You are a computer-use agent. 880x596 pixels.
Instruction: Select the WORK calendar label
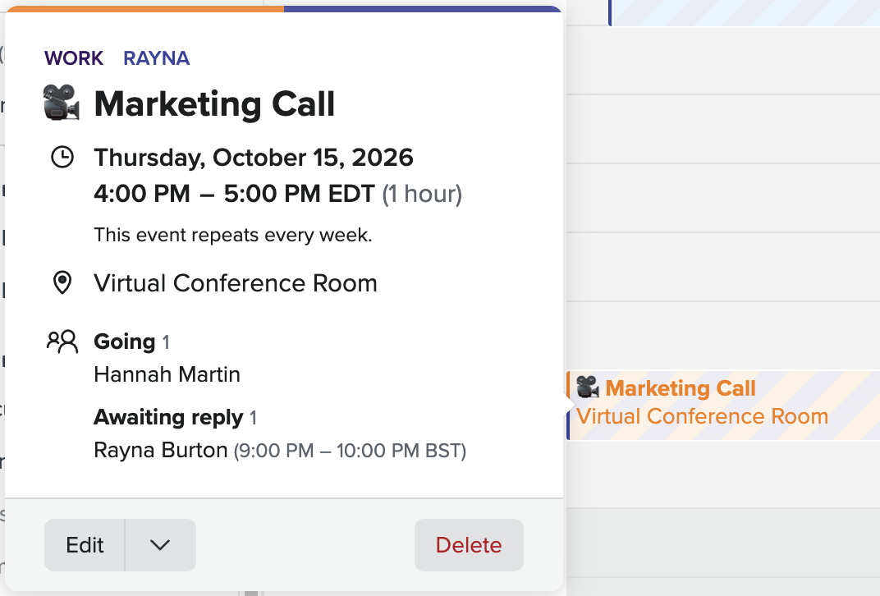click(x=74, y=57)
